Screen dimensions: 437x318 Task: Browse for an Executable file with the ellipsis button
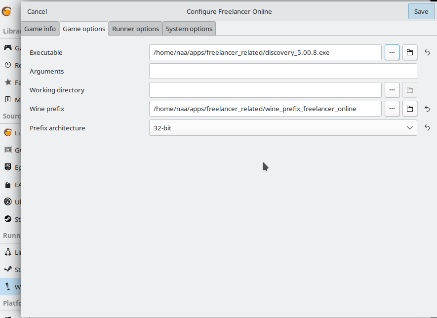pos(392,52)
